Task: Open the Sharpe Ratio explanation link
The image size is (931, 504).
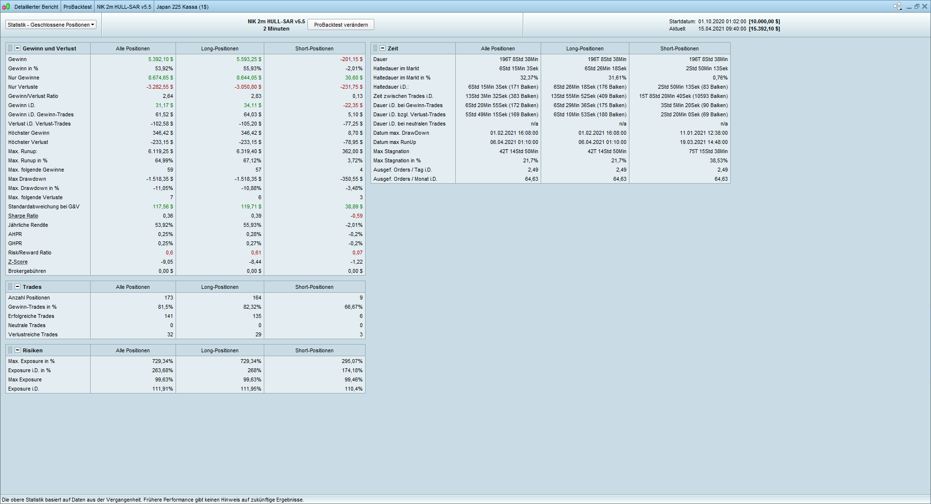Action: click(23, 216)
